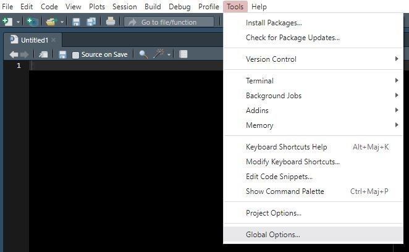Image resolution: width=409 pixels, height=252 pixels.
Task: Open the Session menu in the menu bar
Action: [x=124, y=7]
